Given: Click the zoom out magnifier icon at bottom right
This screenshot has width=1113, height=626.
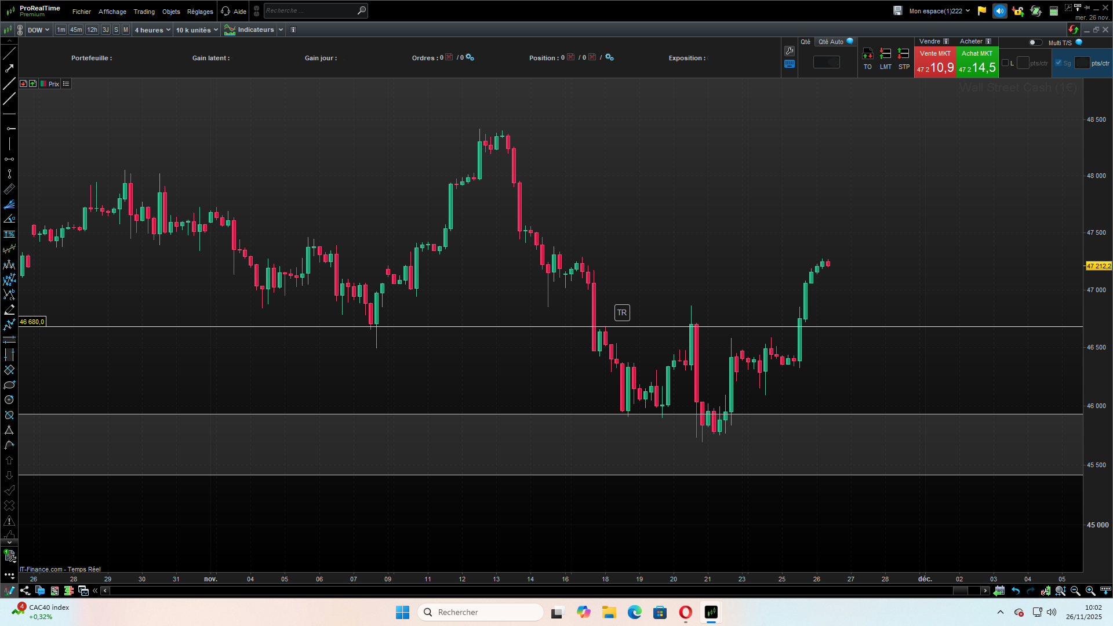Looking at the screenshot, I should coord(1075,591).
